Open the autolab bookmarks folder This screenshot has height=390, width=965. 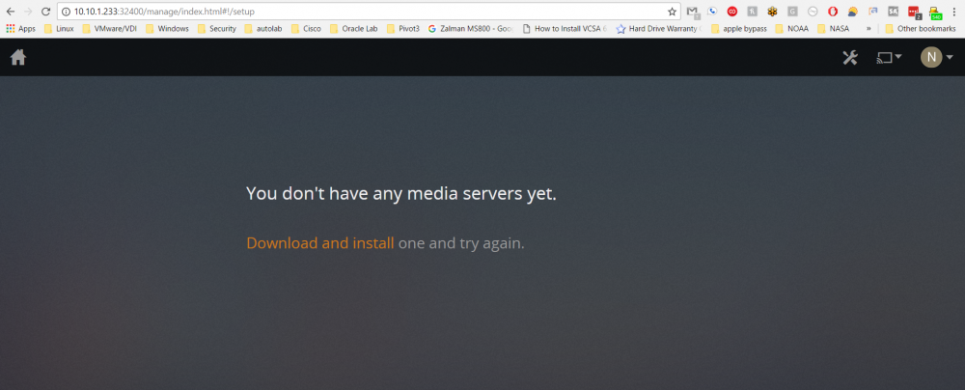coord(263,28)
